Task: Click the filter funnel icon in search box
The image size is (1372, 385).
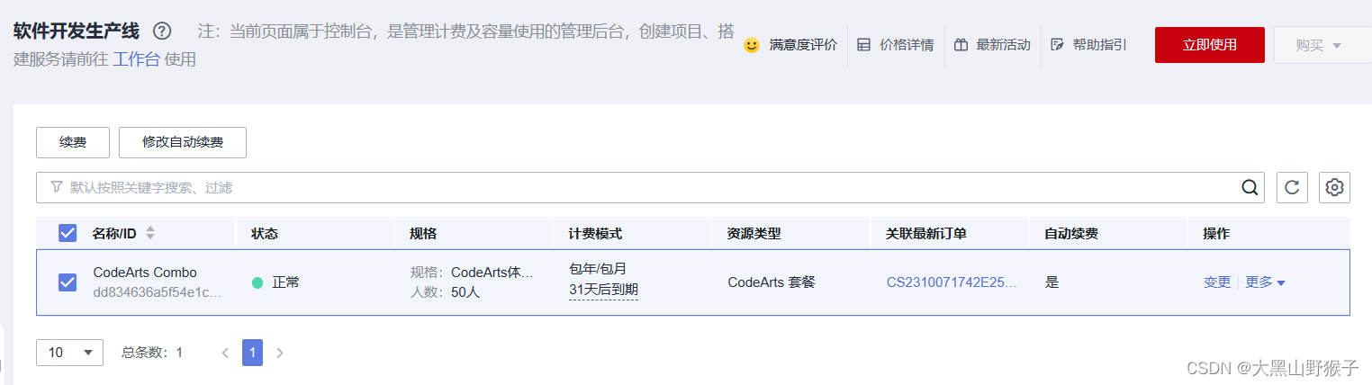Action: (57, 187)
